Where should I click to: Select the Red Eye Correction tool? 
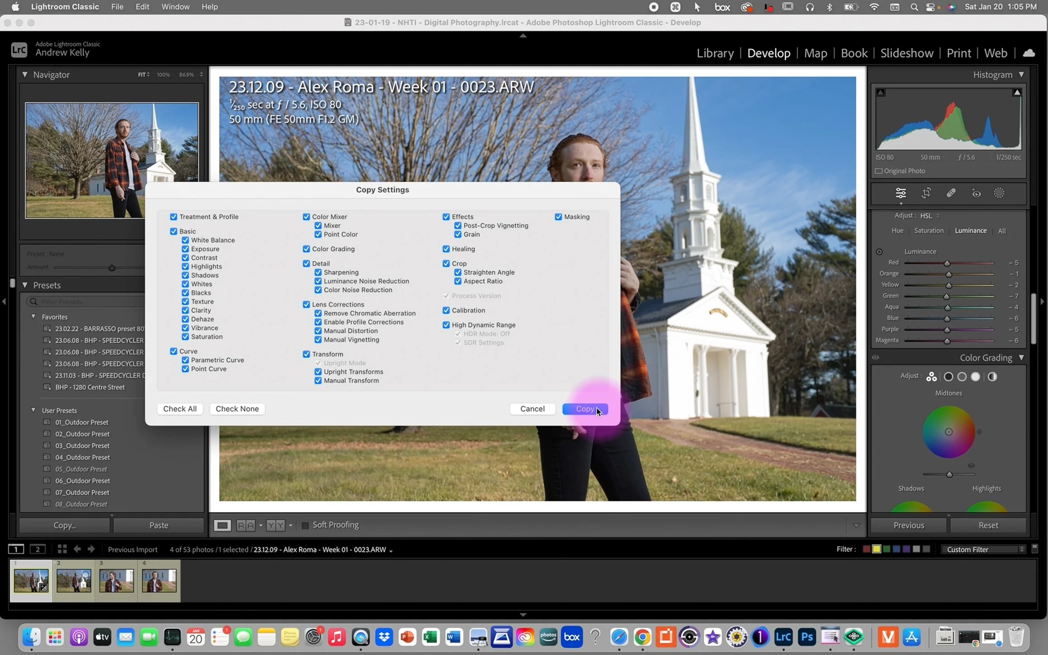976,193
